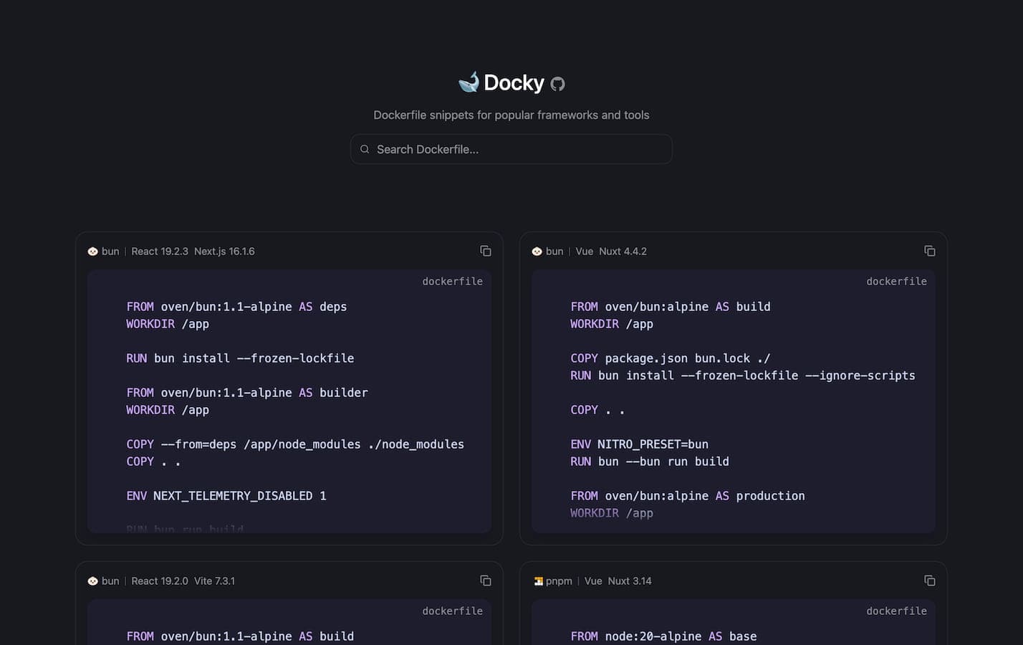Click 'FROM oven/bun:1.1-alpine AS build' line
1023x645 pixels.
point(240,636)
